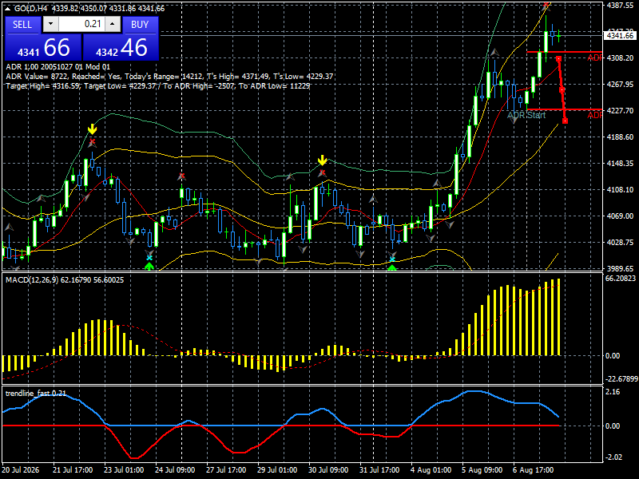Collapse one-click trading panel via top-left triangle
639x479 pixels.
click(x=8, y=8)
